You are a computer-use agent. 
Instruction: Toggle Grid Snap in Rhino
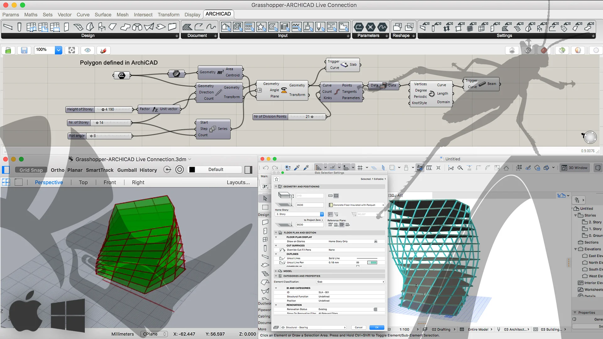point(31,170)
